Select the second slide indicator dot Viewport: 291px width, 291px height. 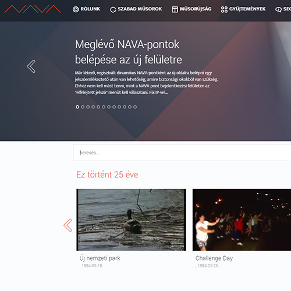(83, 107)
